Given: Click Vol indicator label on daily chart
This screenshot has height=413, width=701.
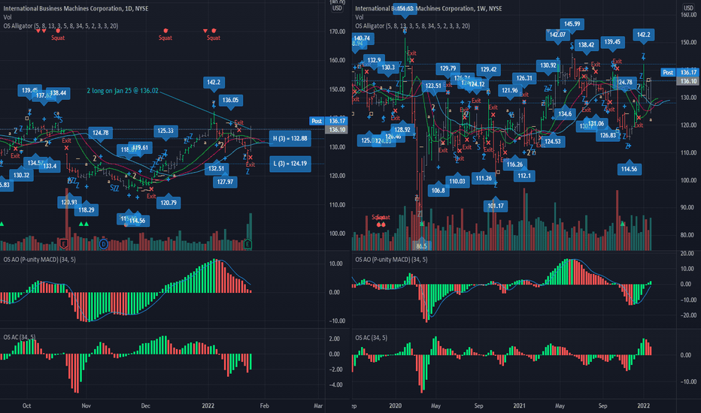Looking at the screenshot, I should click(8, 17).
